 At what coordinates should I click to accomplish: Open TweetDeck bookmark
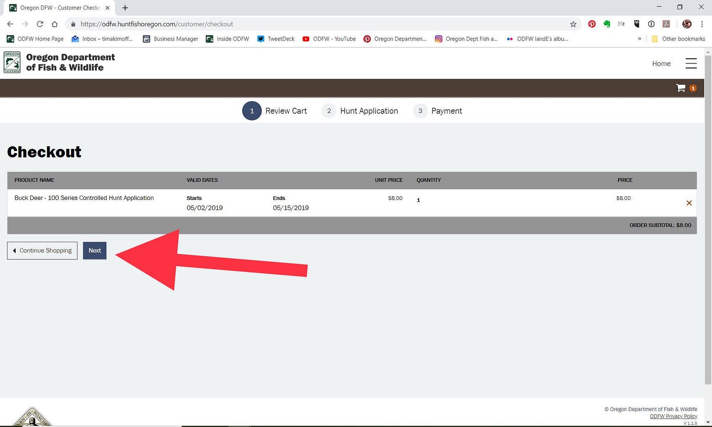tap(276, 39)
